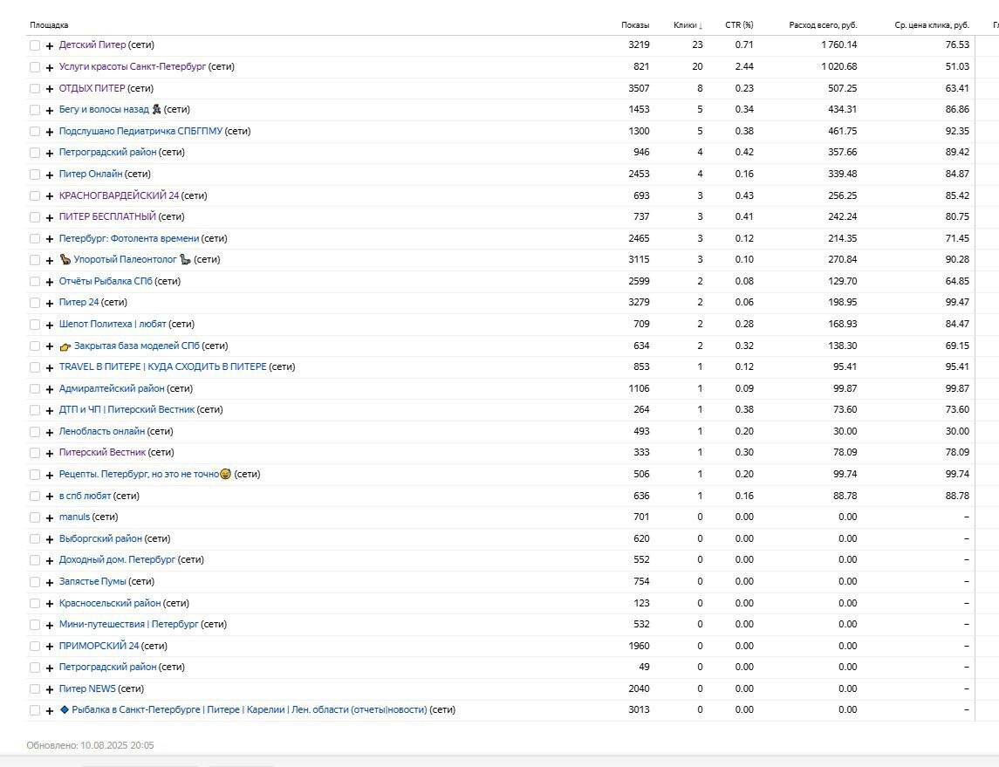Select ОТДЫХ ПИТЕР row checkbox
Viewport: 999px width, 767px height.
[x=34, y=88]
